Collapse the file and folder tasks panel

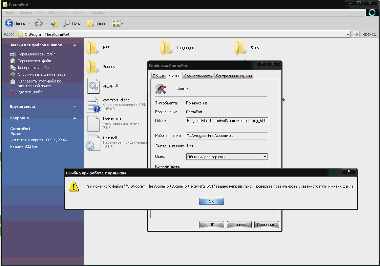click(75, 45)
